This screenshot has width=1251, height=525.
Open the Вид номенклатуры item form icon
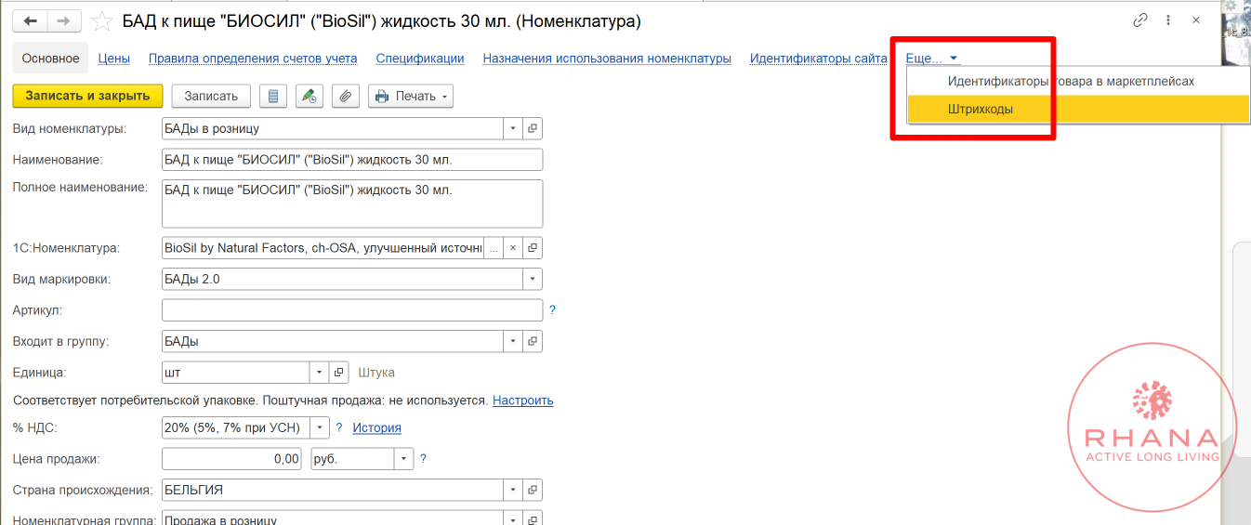533,128
